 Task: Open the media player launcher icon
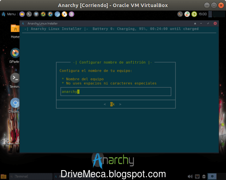pyautogui.click(x=64, y=14)
